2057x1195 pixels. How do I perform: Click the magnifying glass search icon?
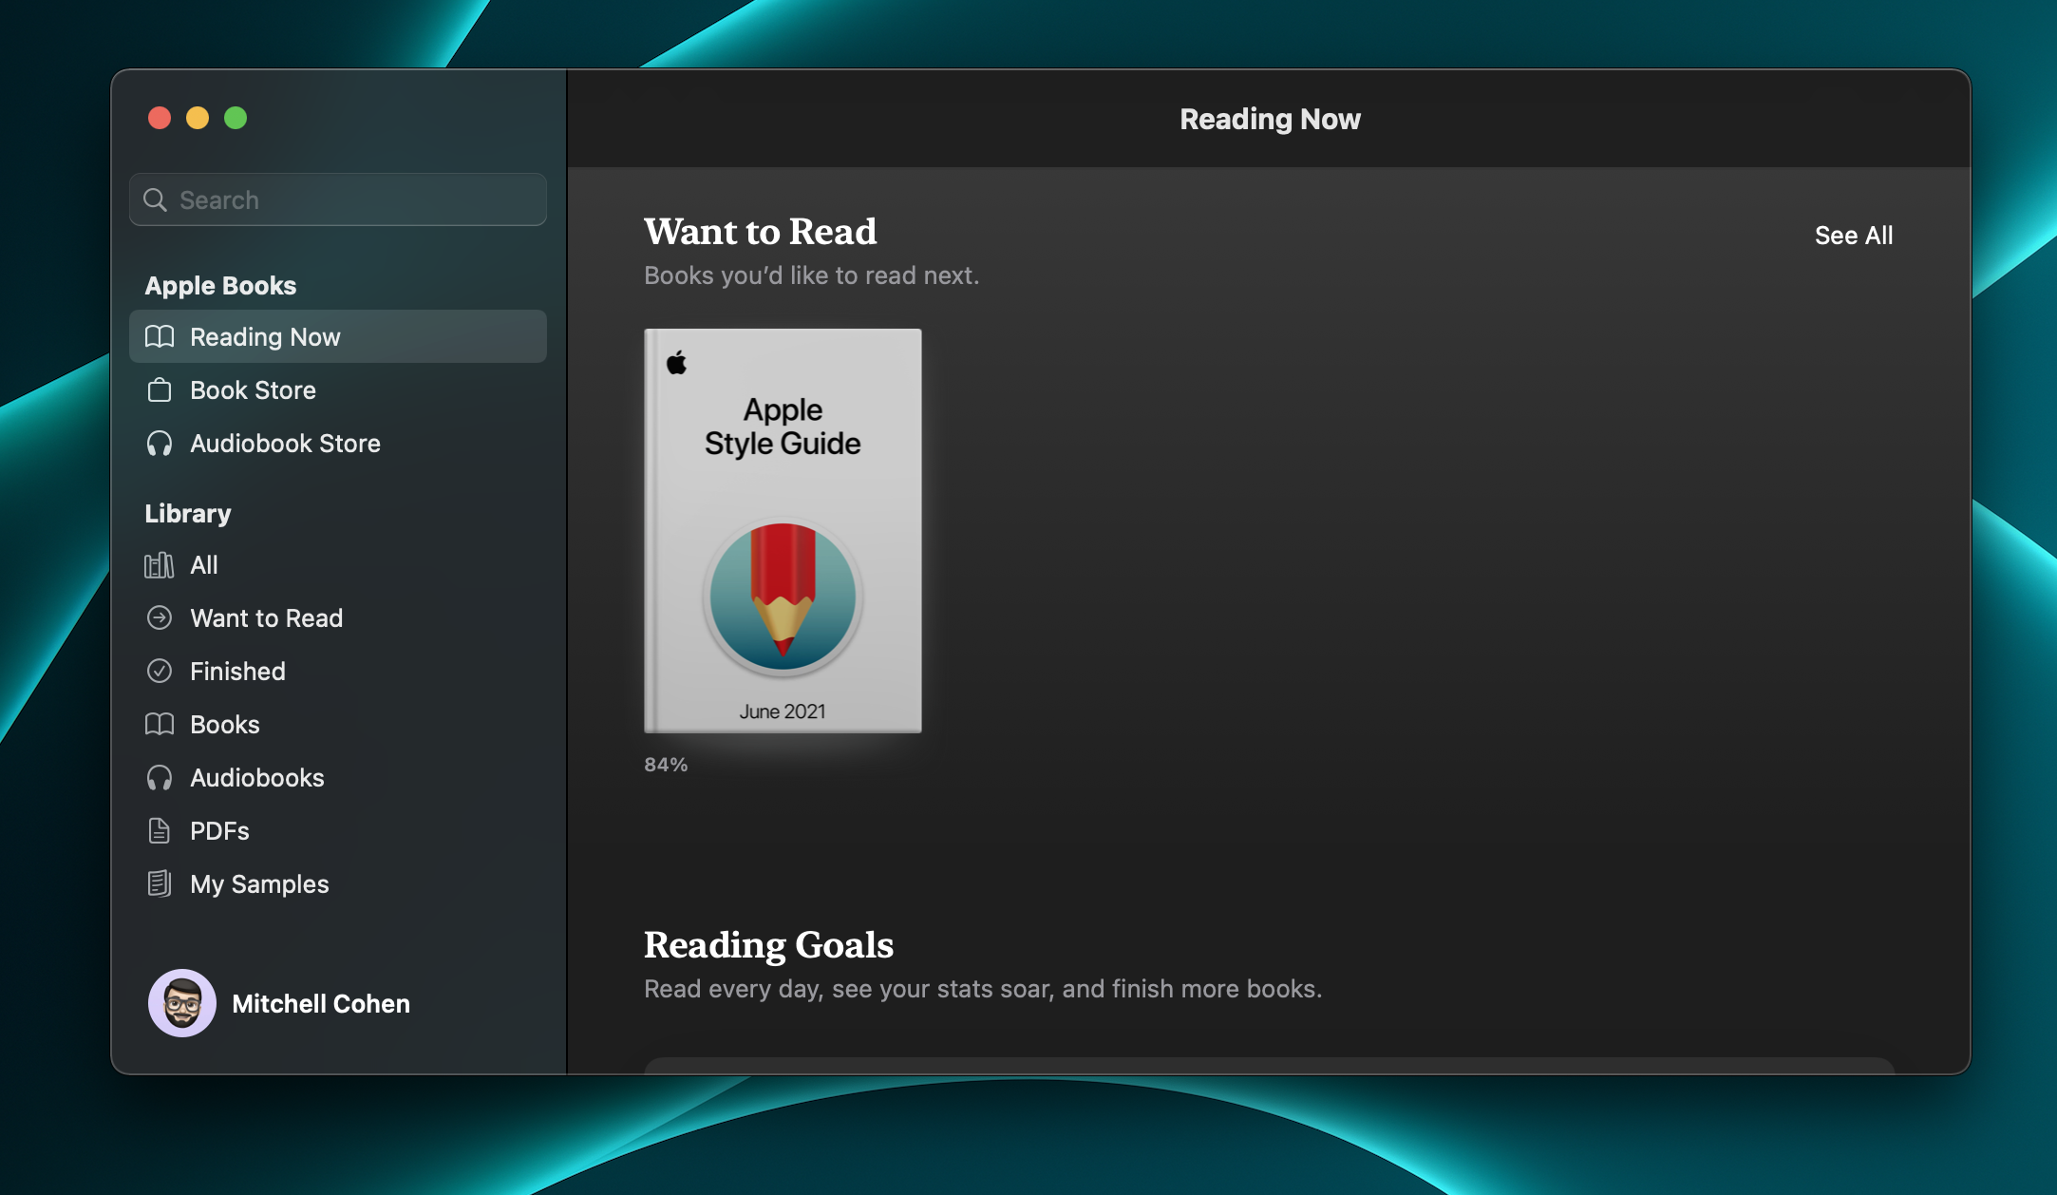point(155,199)
